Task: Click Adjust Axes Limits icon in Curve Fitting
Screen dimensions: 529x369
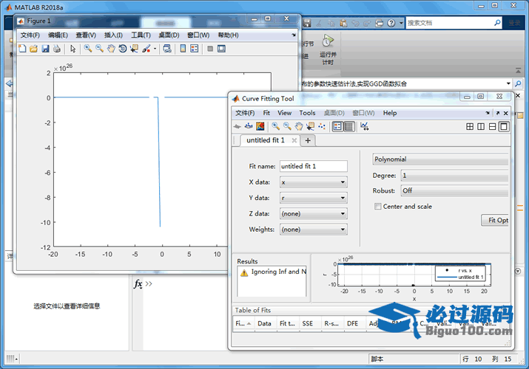Action: [x=364, y=126]
